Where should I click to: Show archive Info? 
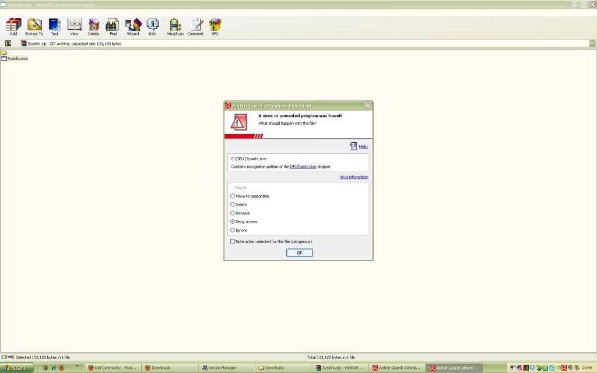pos(153,27)
